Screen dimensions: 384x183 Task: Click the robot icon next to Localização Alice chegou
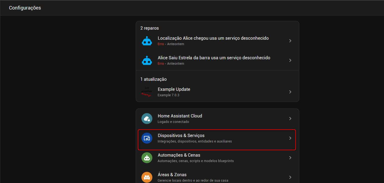pos(147,41)
